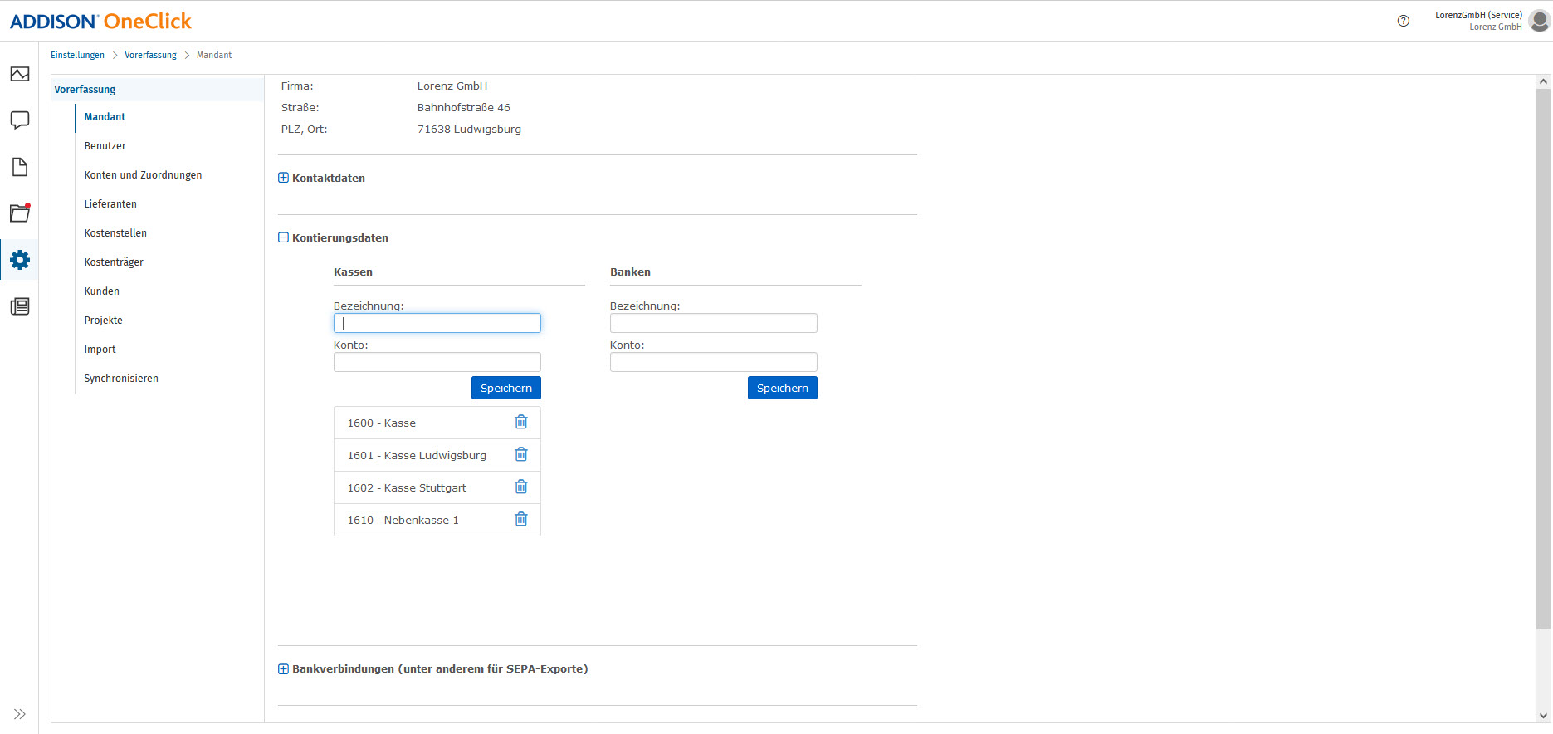Expand the sidebar with double chevron
Screen dimensions: 1553x734
coord(20,714)
